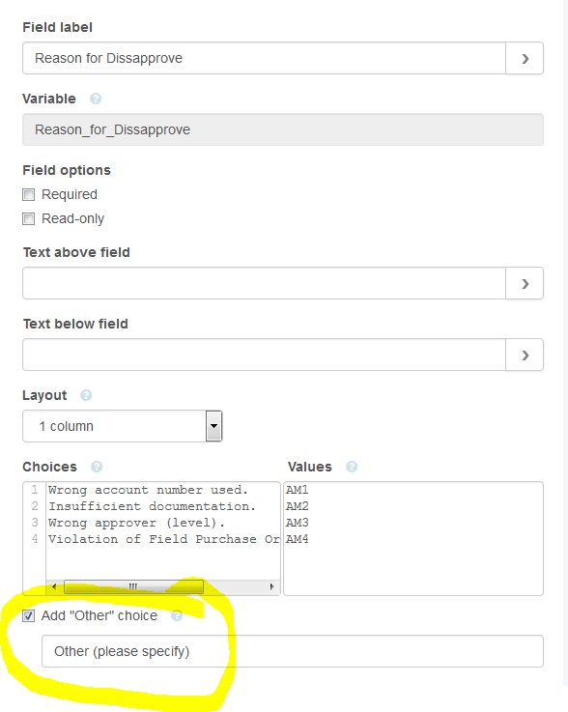Click right arrow of Choices scrollbar
The width and height of the screenshot is (568, 712).
pyautogui.click(x=271, y=586)
